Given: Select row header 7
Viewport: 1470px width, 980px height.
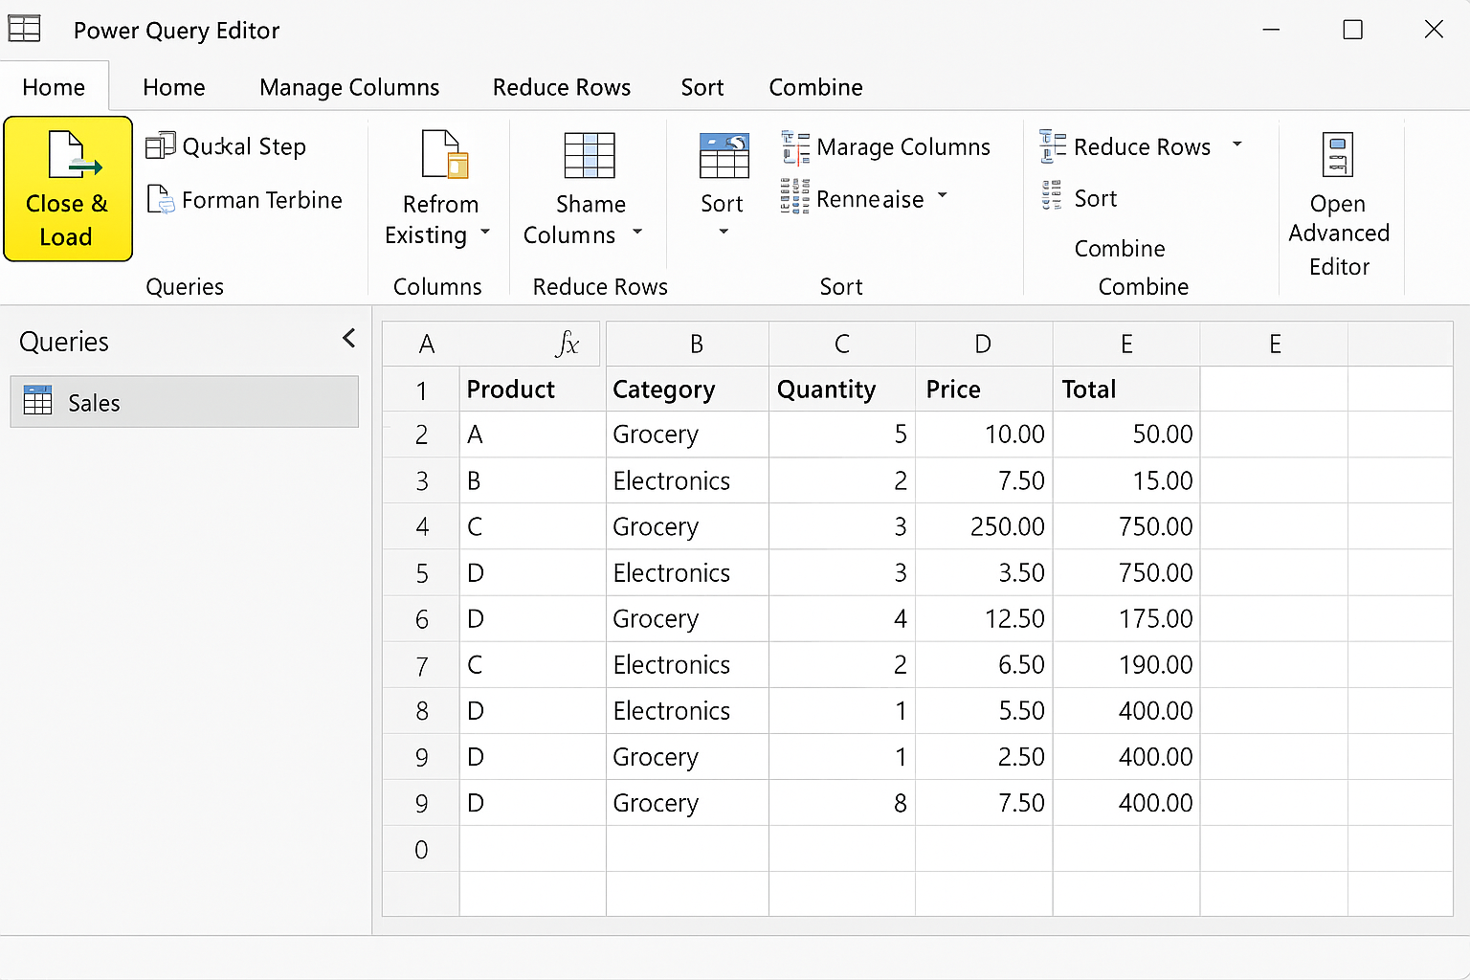Looking at the screenshot, I should click(421, 665).
